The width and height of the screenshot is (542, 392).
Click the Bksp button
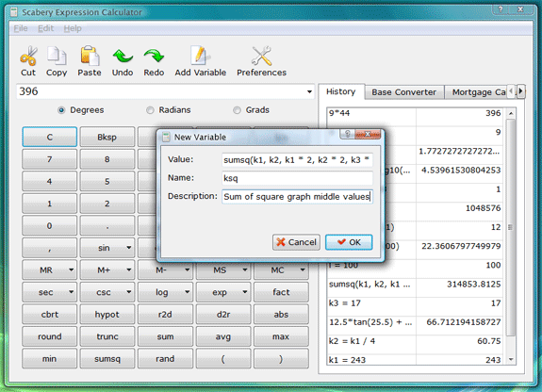click(107, 137)
